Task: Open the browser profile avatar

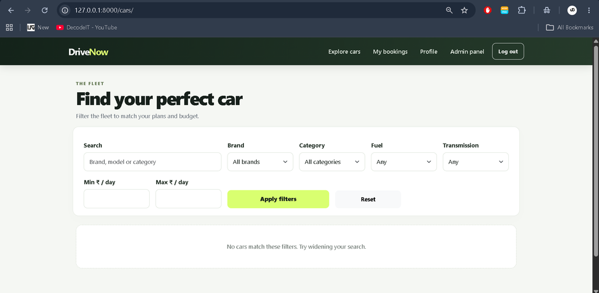Action: pos(572,11)
